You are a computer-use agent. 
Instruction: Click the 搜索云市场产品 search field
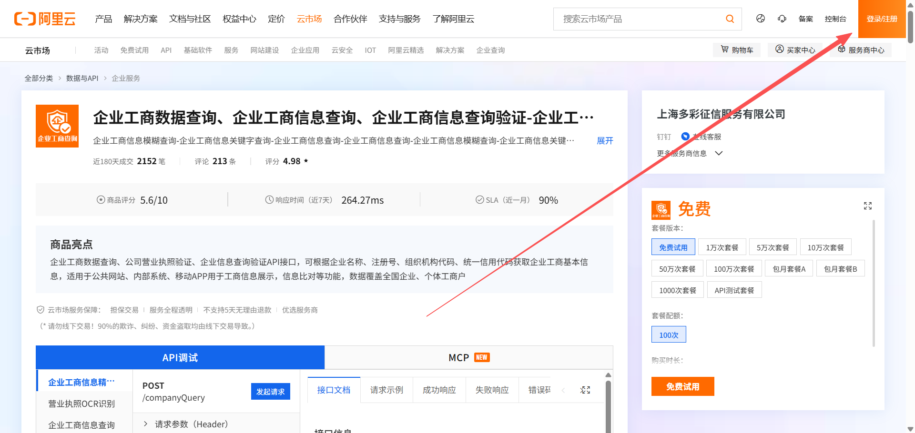tap(639, 19)
